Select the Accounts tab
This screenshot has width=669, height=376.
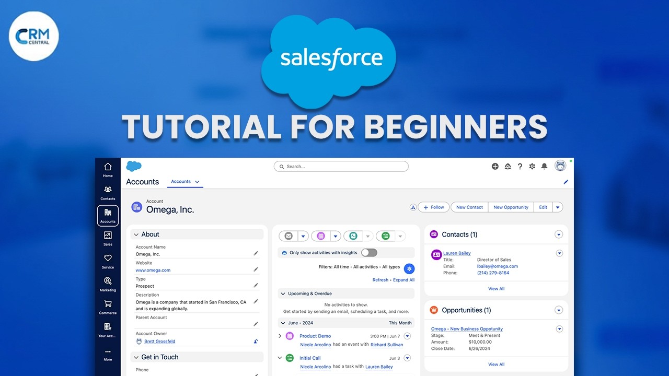(181, 182)
